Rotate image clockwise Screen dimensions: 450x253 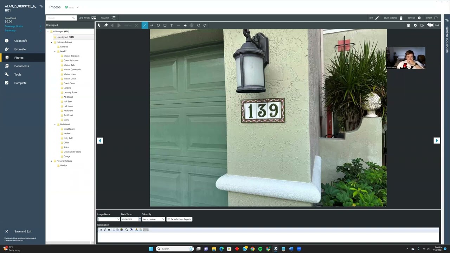205,25
